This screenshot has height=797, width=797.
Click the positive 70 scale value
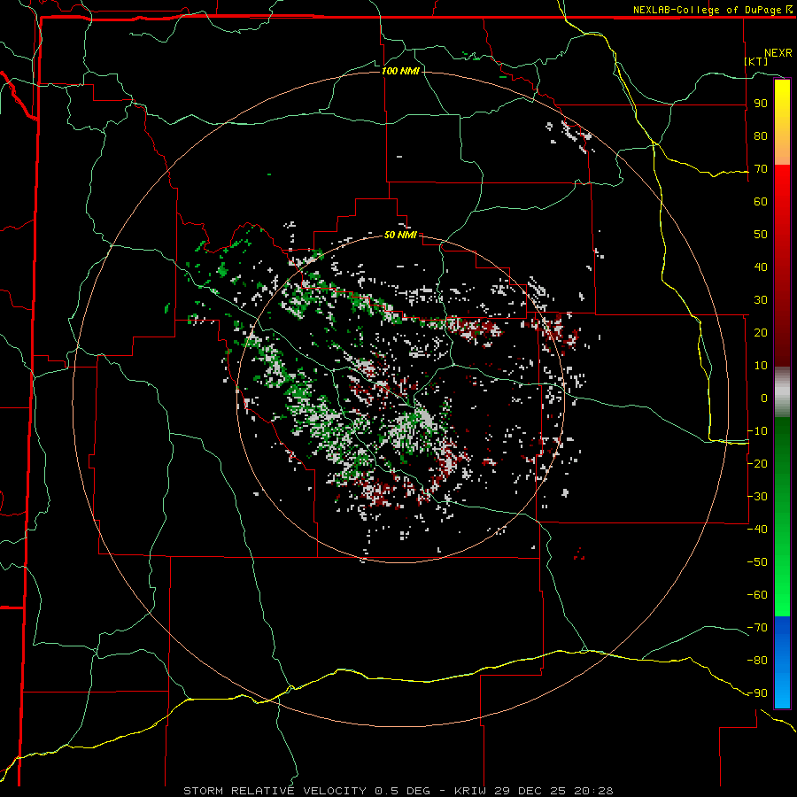coord(761,169)
